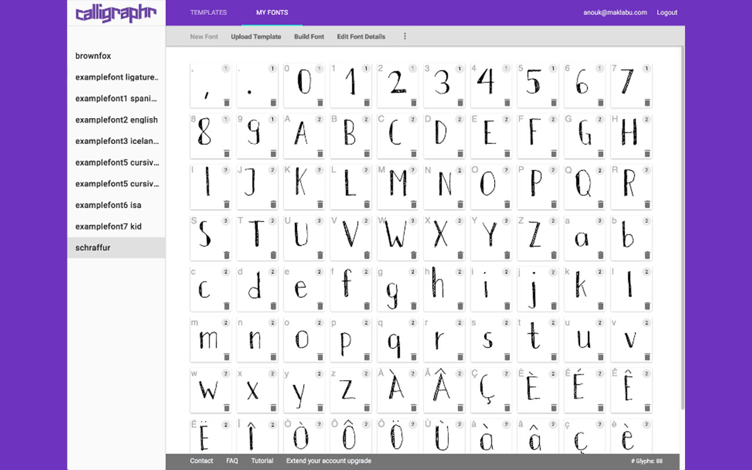Click Extend your account upgrade
This screenshot has width=752, height=470.
[x=328, y=461]
